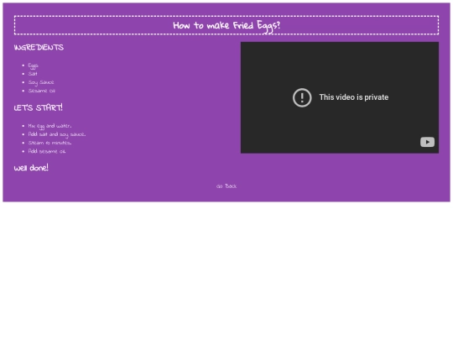The image size is (453, 340).
Task: Click the 'Sesame oil' ingredient item
Action: click(42, 91)
